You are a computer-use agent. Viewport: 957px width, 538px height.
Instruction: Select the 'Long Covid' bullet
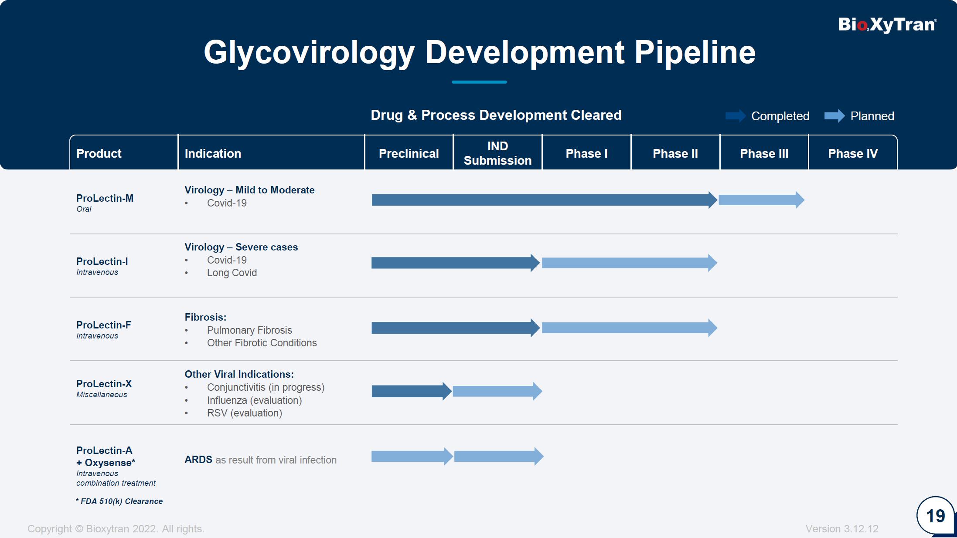click(232, 273)
